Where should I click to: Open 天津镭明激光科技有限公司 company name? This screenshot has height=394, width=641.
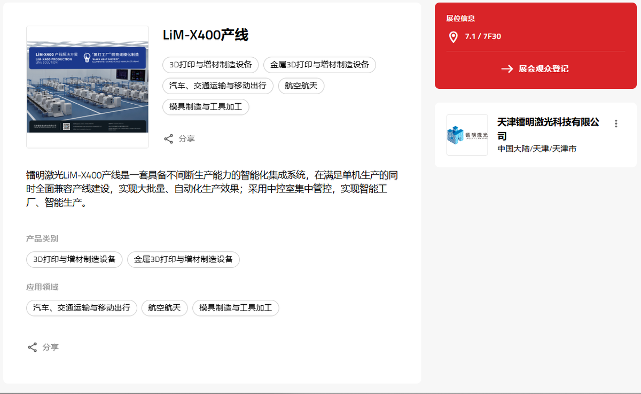549,129
